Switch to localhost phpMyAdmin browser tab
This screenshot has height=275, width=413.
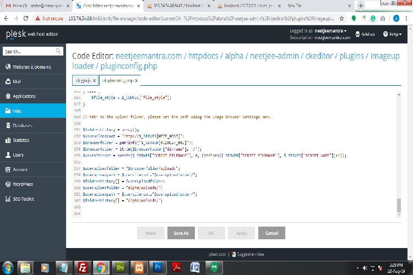[x=249, y=6]
